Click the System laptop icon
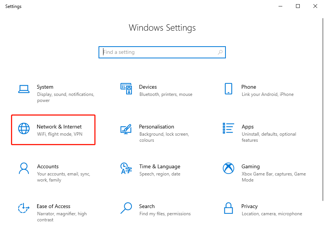This screenshot has height=238, width=324. 24,89
